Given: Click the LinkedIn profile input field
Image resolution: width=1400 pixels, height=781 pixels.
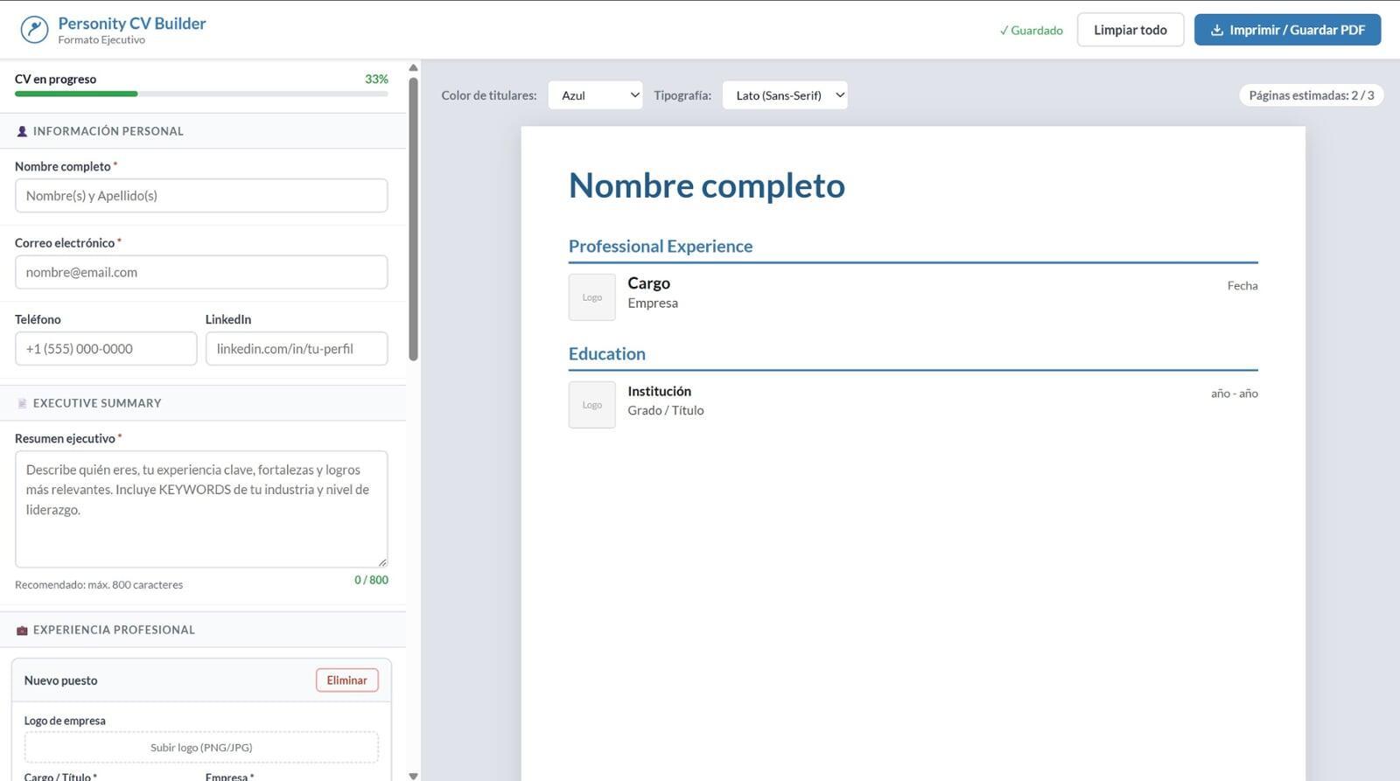Looking at the screenshot, I should click(296, 348).
